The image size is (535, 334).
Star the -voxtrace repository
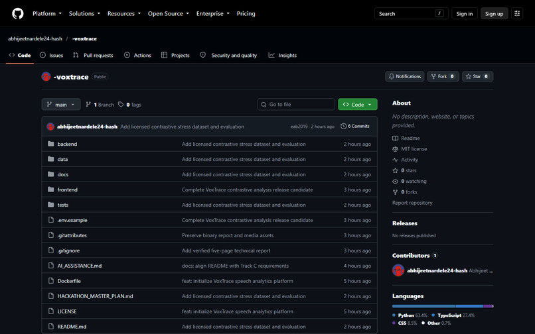[x=477, y=76]
